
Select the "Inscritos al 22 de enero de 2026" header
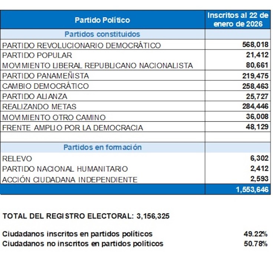click(237, 20)
